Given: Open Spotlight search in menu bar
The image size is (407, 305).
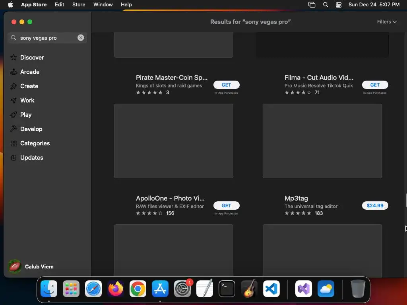Looking at the screenshot, I should click(326, 4).
